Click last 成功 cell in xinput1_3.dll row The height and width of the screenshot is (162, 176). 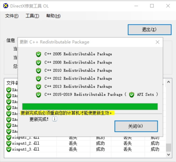point(155,149)
